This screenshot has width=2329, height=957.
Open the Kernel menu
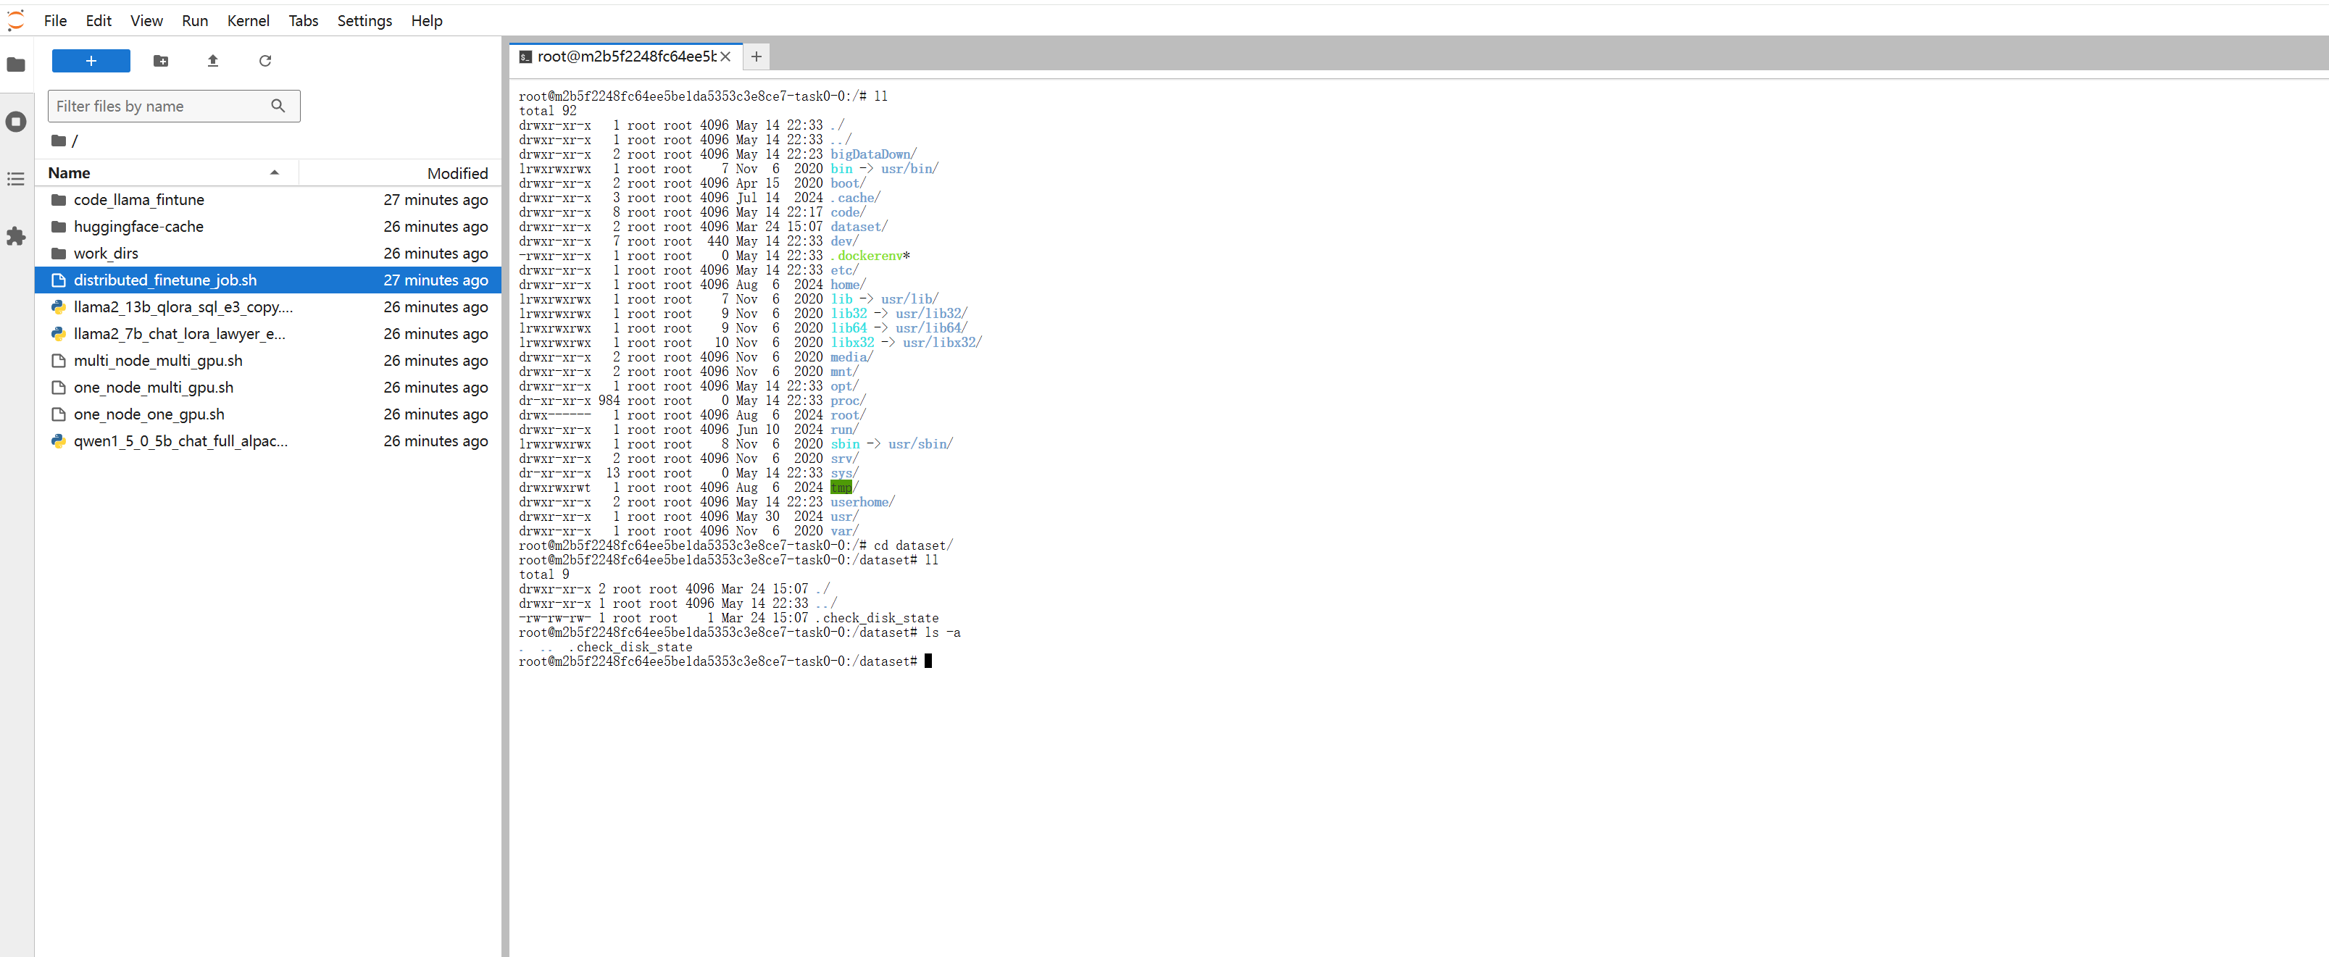[248, 20]
